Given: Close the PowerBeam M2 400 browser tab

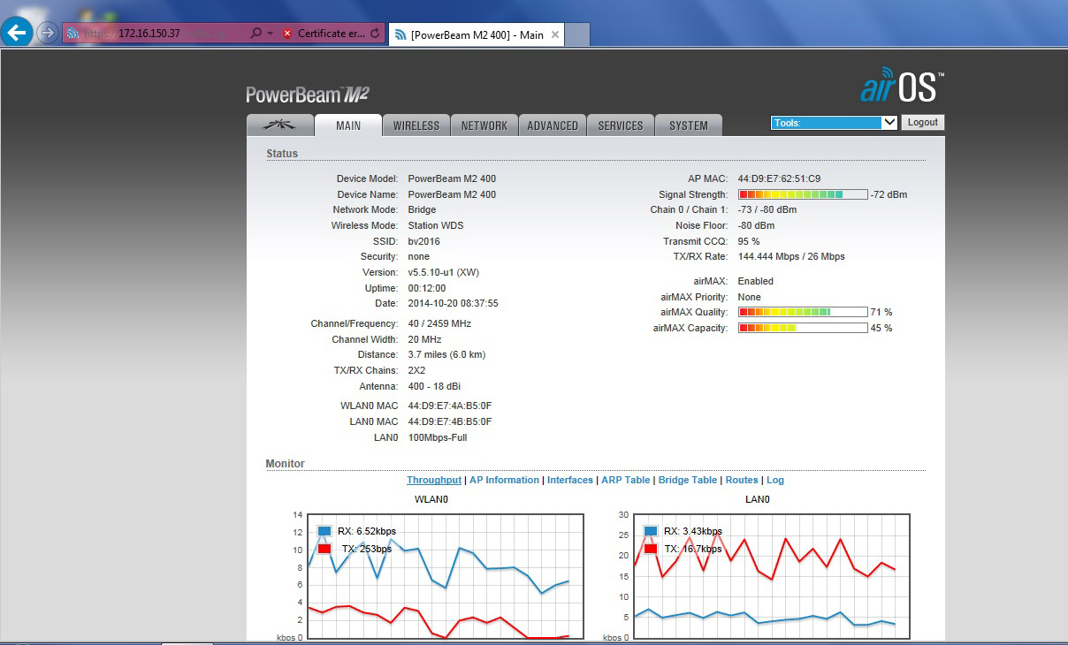Looking at the screenshot, I should (x=555, y=34).
